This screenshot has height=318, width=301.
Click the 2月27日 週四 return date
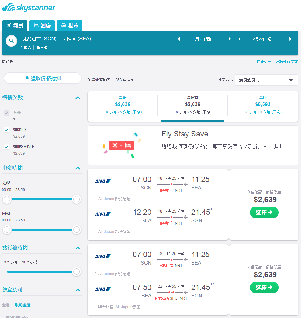tap(264, 39)
